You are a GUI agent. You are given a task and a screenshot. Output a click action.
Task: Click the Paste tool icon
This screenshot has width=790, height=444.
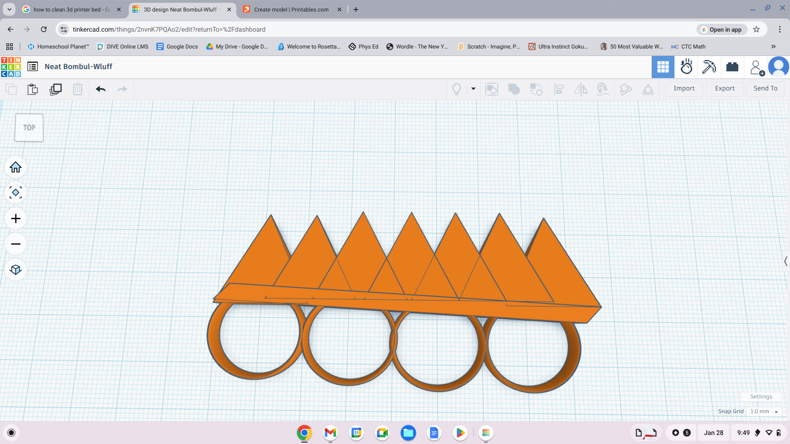click(x=33, y=89)
